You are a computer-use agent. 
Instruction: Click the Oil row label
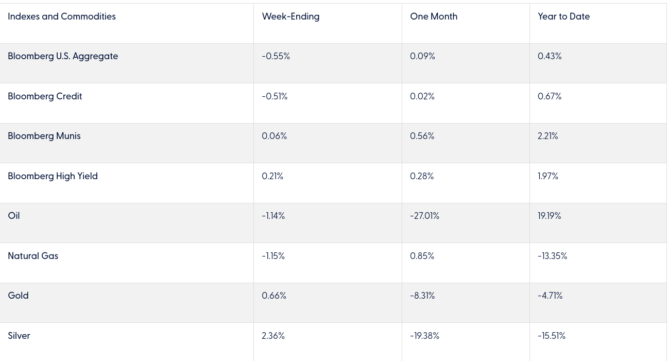[x=14, y=216]
